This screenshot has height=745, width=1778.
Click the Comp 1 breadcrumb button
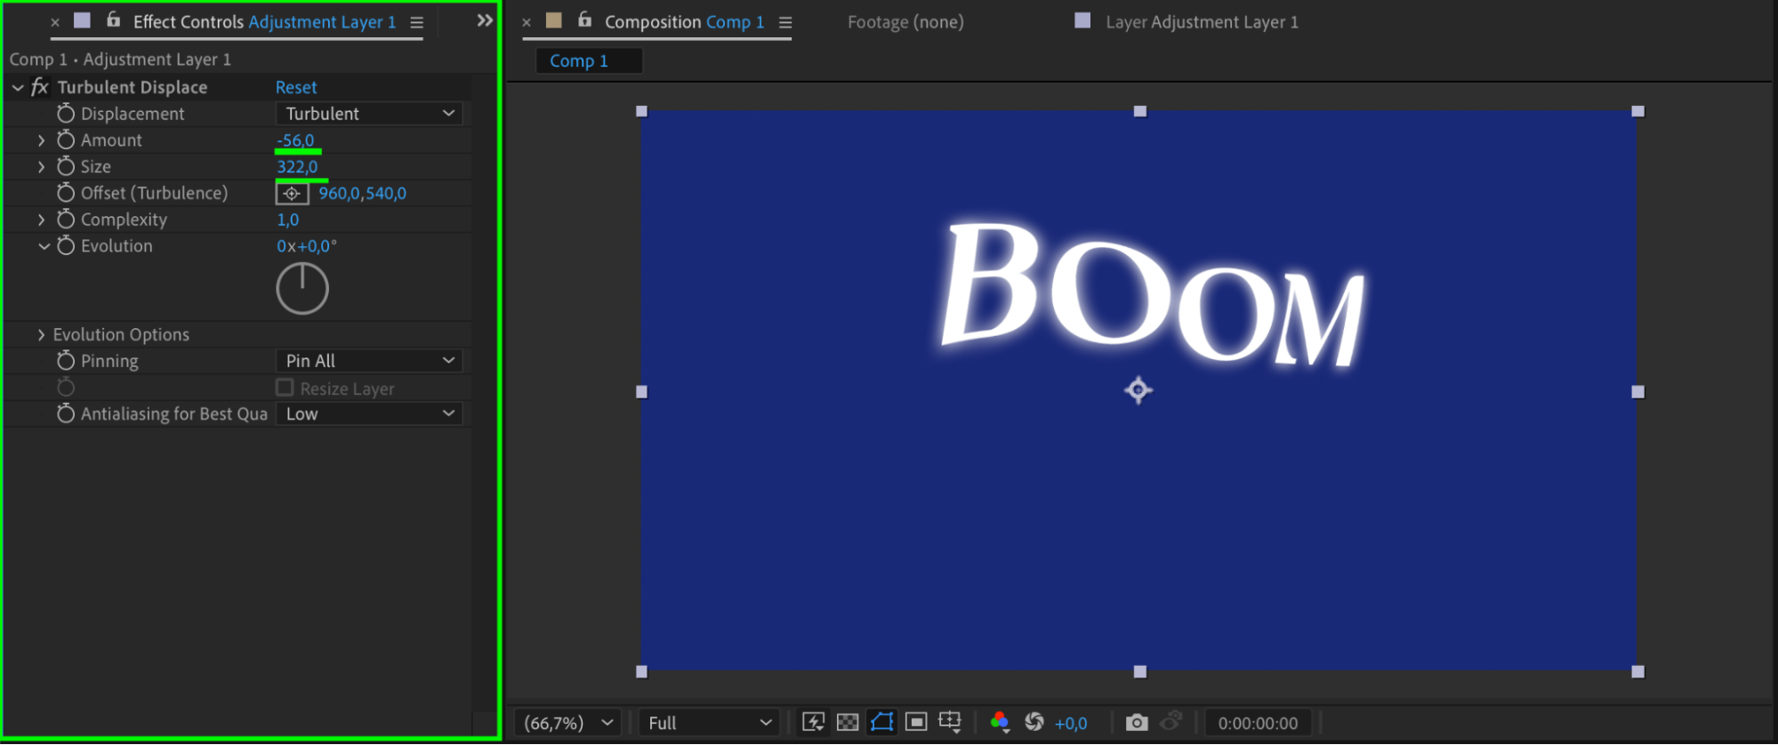pos(579,60)
